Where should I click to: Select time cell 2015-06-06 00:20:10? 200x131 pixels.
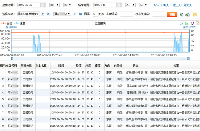click(63, 99)
